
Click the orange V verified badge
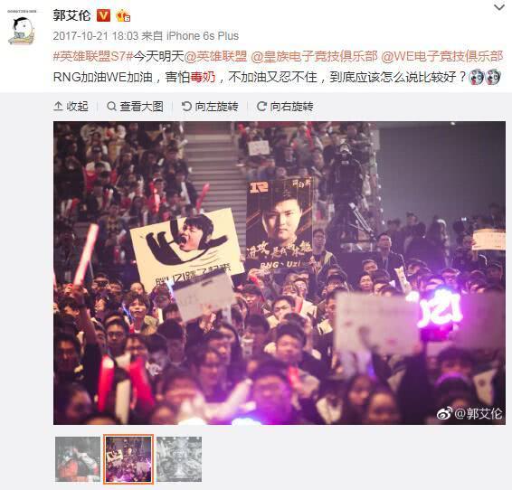coord(103,15)
